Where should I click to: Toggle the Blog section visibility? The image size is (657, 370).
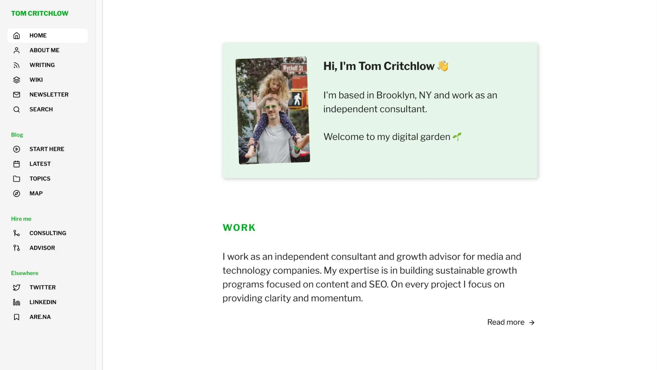tap(17, 135)
